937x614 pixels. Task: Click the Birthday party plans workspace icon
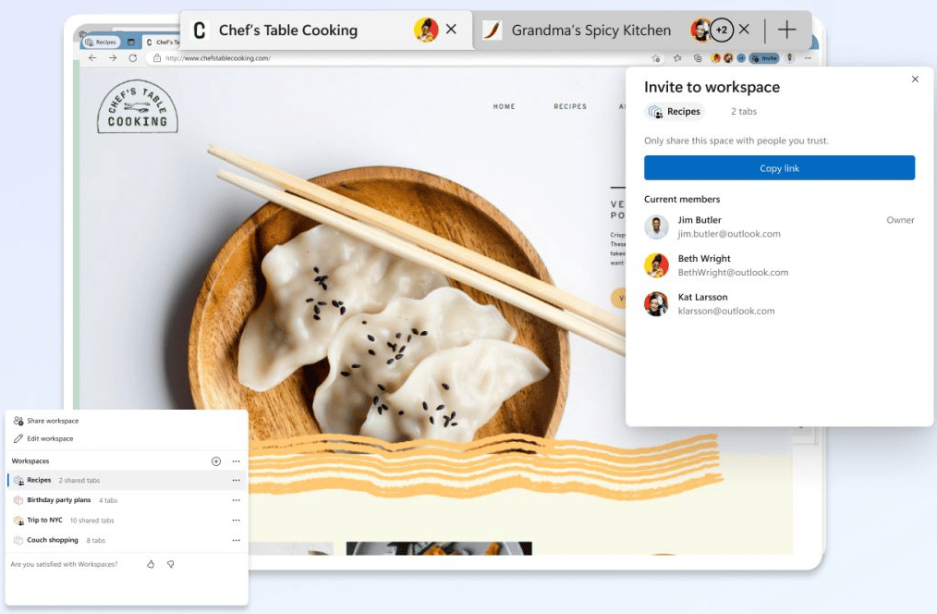click(18, 500)
